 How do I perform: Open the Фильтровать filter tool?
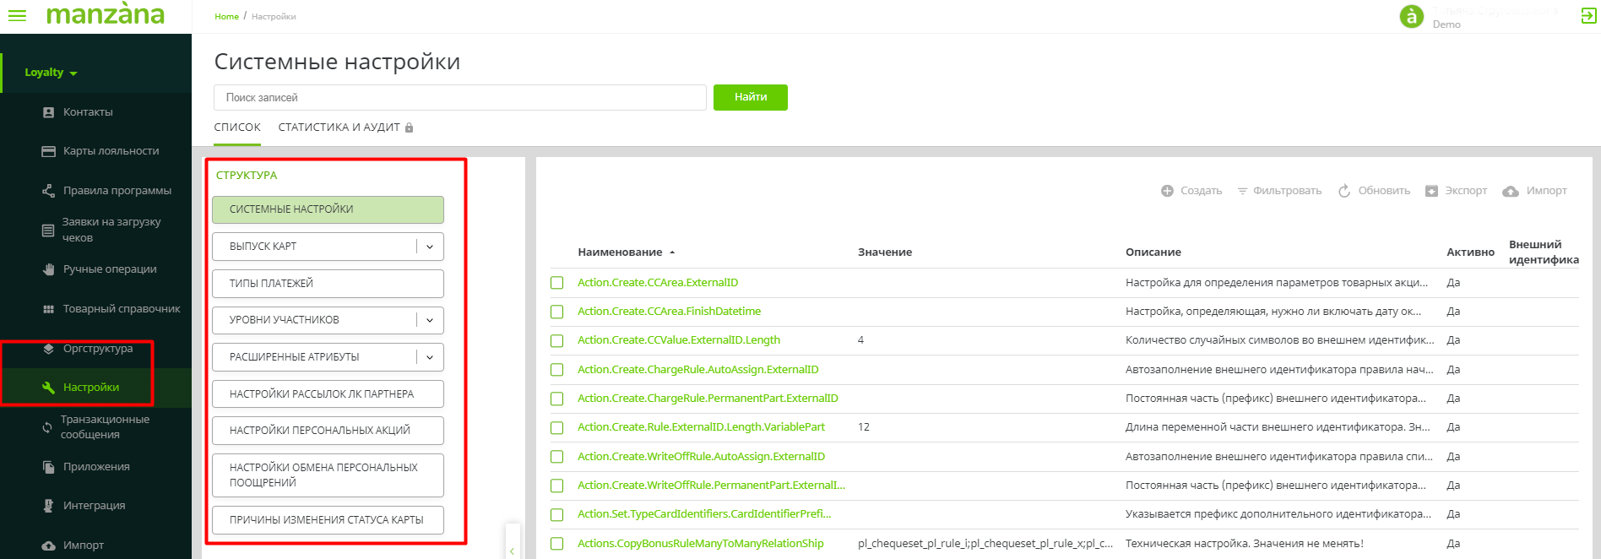(1279, 191)
